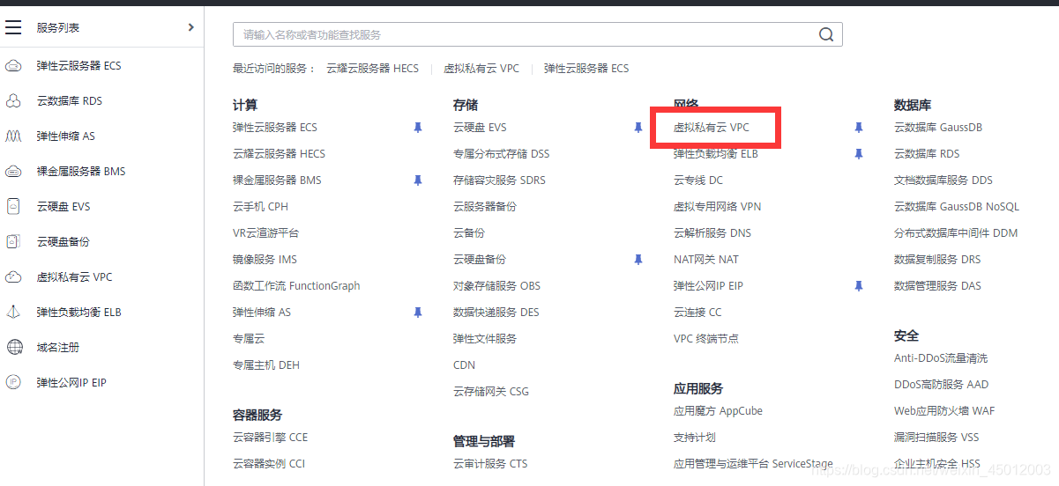This screenshot has width=1059, height=486.
Task: Toggle pin for 弹性云服务器 ECS in 计算
Action: coord(418,128)
